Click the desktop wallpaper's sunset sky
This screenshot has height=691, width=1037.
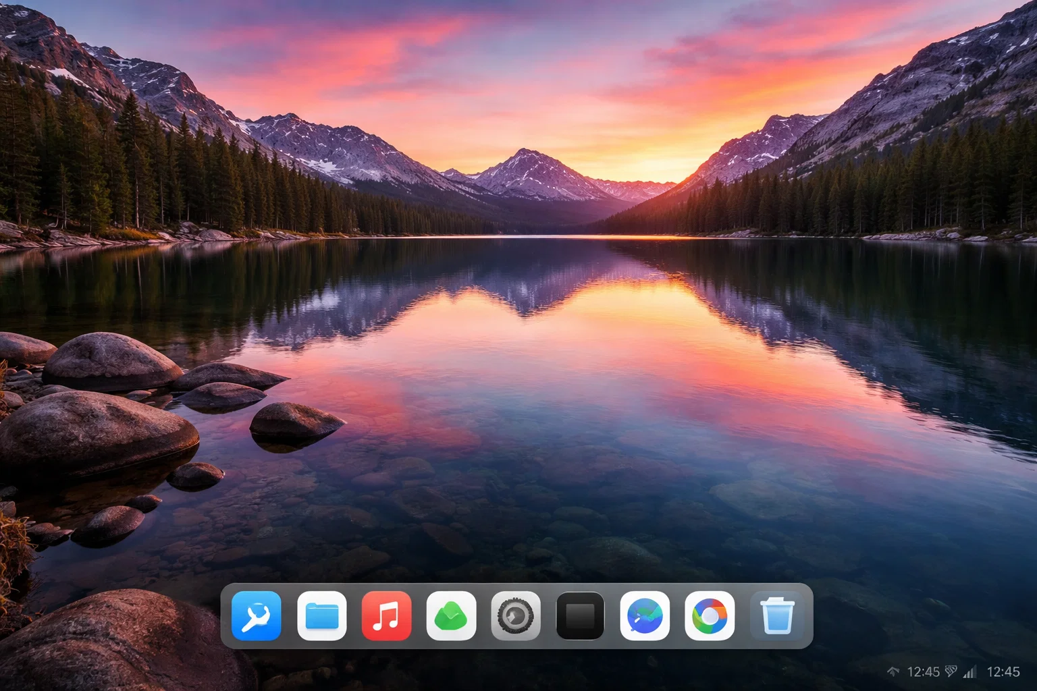tap(540, 67)
